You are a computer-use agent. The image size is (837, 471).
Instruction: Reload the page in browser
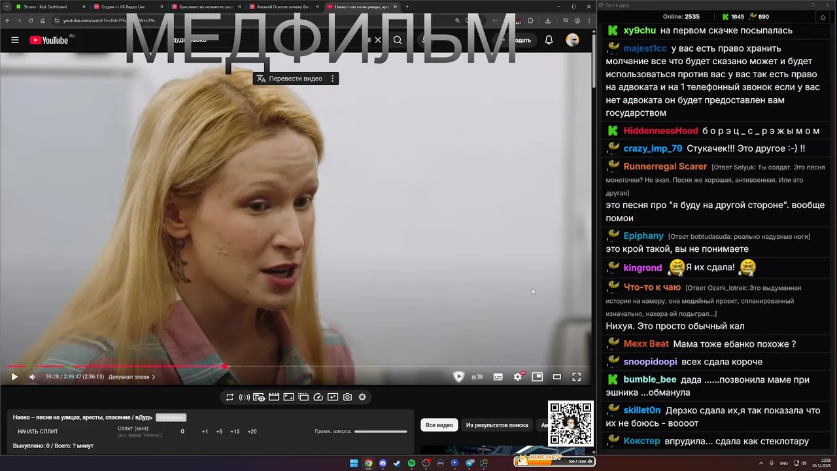[x=31, y=20]
